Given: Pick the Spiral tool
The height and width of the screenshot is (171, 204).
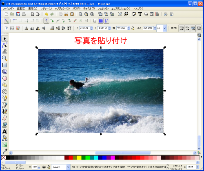Looking at the screenshot, I should click(x=5, y=92).
